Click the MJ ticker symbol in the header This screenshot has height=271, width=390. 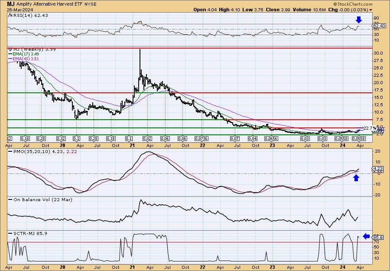coord(10,4)
